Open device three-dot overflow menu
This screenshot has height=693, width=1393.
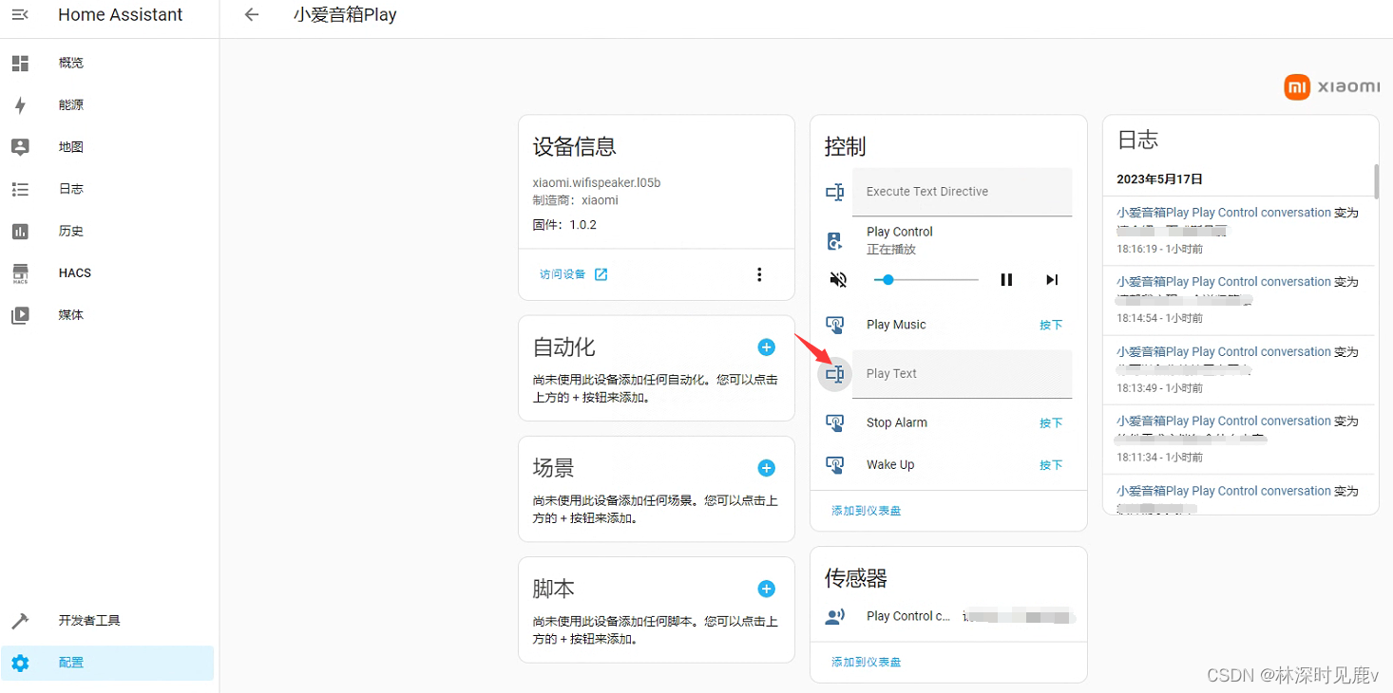(x=758, y=274)
